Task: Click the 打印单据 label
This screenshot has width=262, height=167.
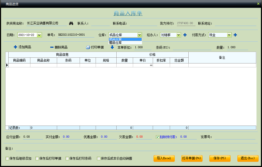Action: pos(97,47)
